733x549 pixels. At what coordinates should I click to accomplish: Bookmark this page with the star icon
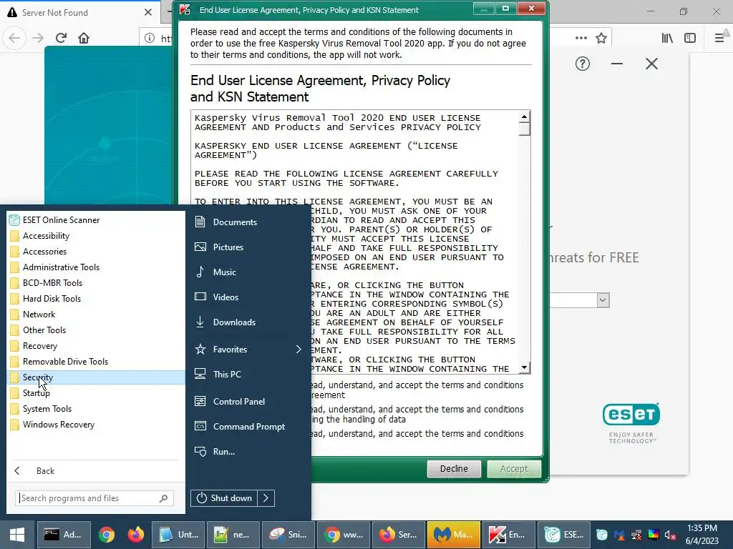(x=601, y=38)
